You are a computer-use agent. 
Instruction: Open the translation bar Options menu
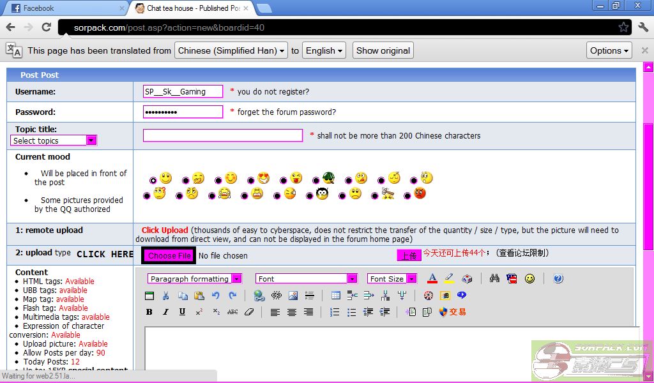tap(609, 50)
